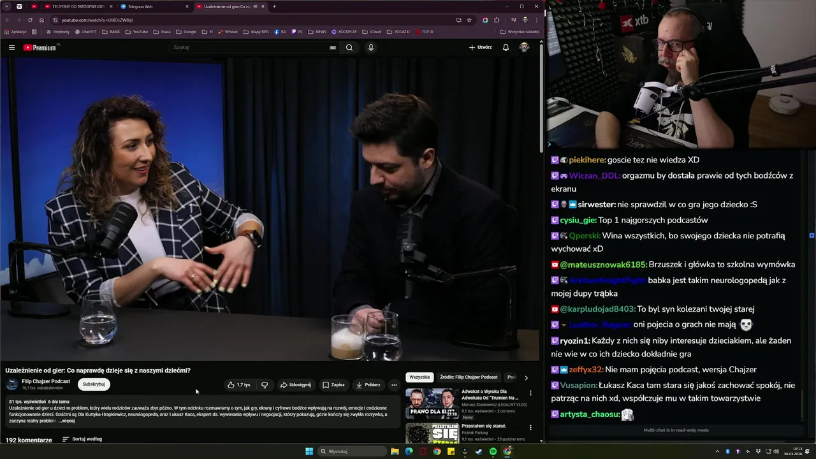Viewport: 816px width, 459px height.
Task: Open YouTube notifications bell
Action: [506, 47]
